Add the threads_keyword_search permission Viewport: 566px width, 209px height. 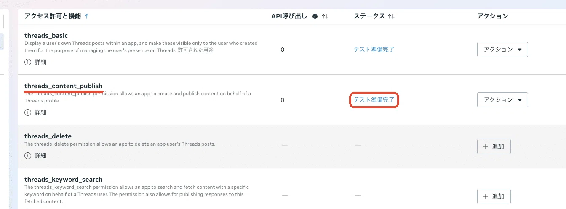pyautogui.click(x=494, y=196)
